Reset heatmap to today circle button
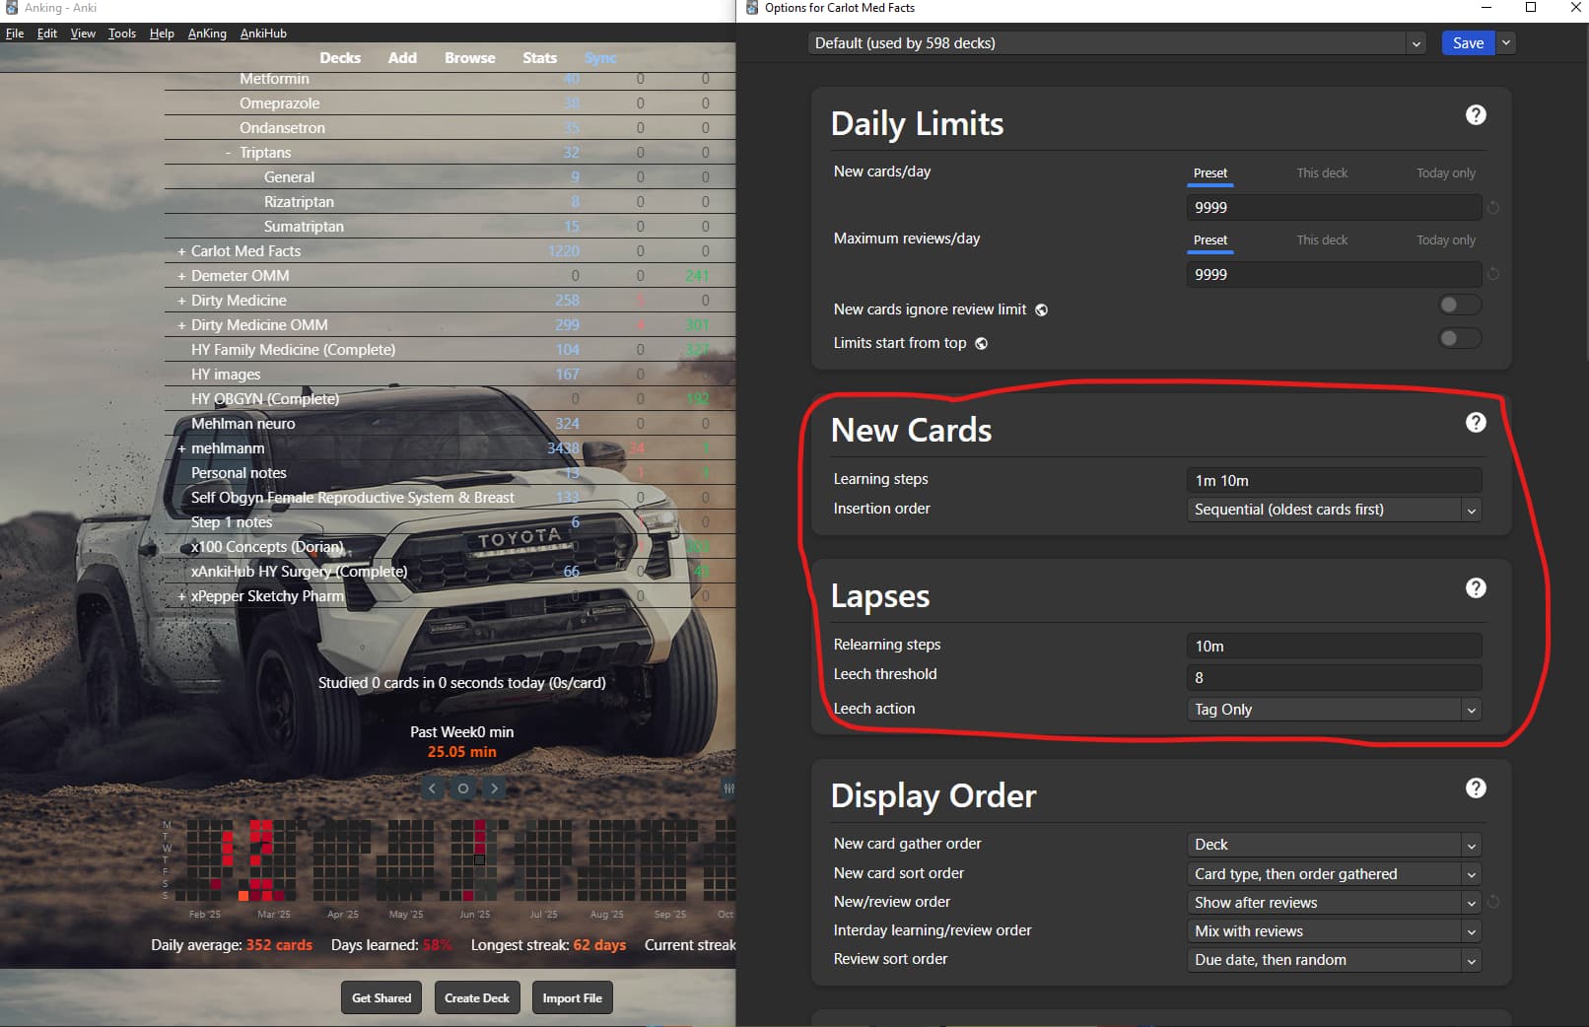This screenshot has width=1589, height=1027. pyautogui.click(x=463, y=788)
